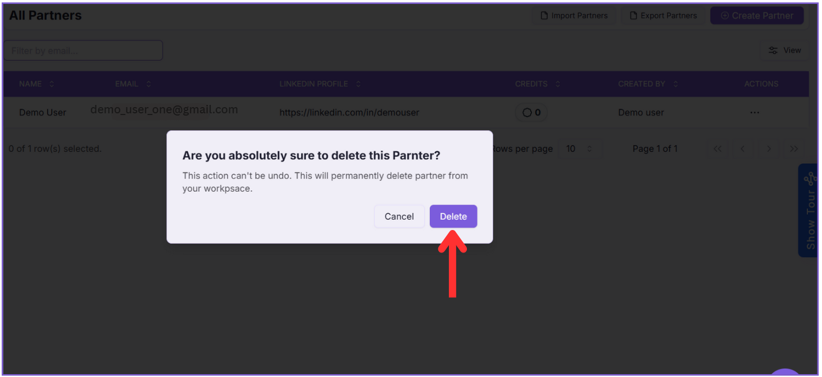Open the View options button
Screen dimensions: 822x377
pyautogui.click(x=784, y=50)
